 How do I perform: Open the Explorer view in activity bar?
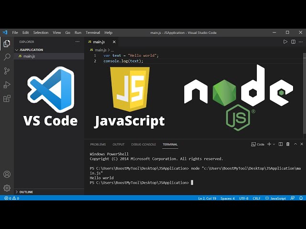(7, 43)
